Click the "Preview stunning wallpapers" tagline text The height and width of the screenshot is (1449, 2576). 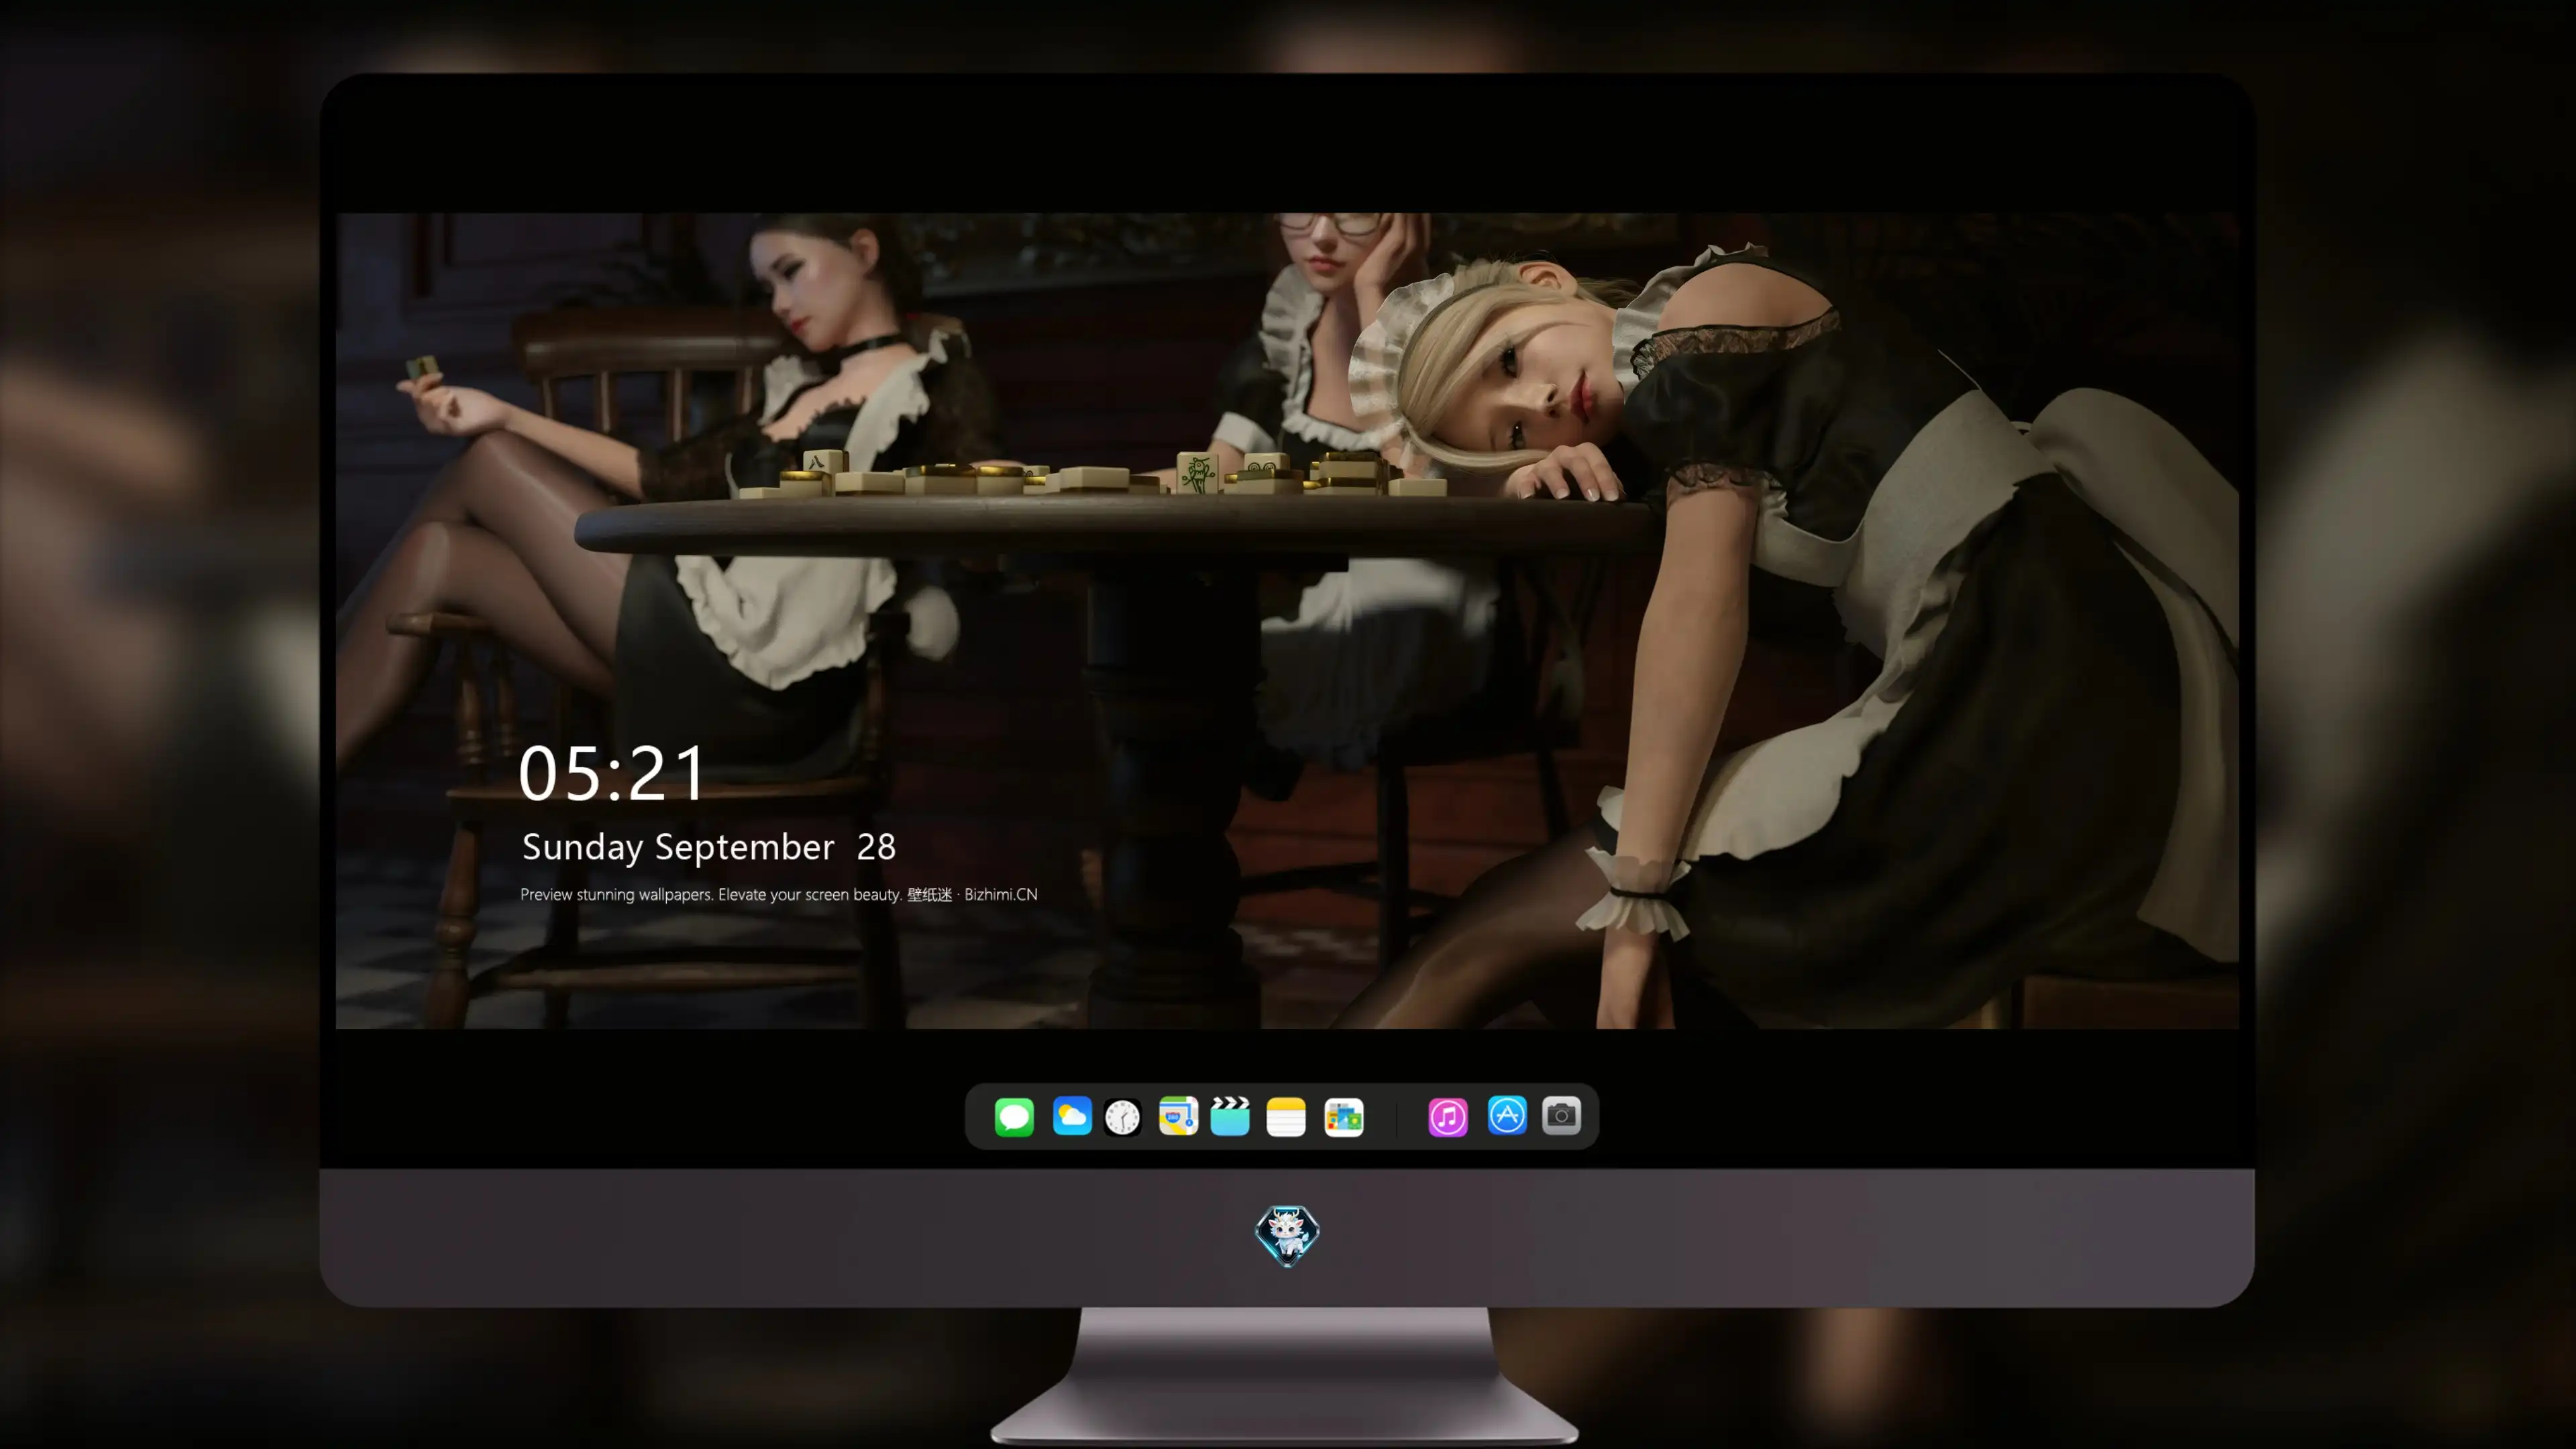coord(779,894)
